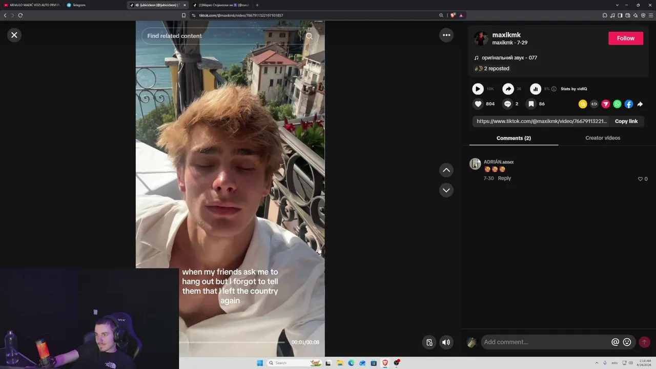Click the vidIQ share count icon
The image size is (656, 369).
coord(508,89)
